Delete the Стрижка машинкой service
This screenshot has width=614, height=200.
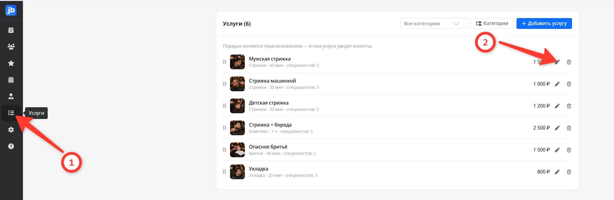[569, 84]
